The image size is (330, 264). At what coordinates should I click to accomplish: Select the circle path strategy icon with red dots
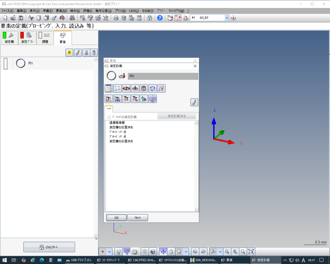point(126,89)
